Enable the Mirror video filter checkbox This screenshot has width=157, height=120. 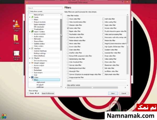[x=68, y=43]
